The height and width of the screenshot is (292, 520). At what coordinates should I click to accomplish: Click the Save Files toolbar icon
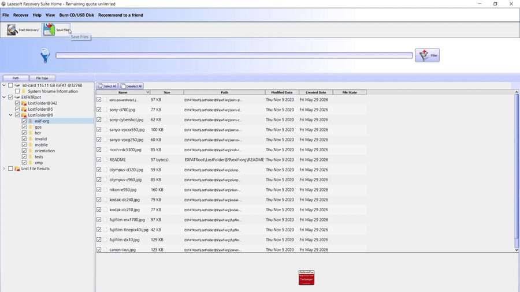point(49,29)
